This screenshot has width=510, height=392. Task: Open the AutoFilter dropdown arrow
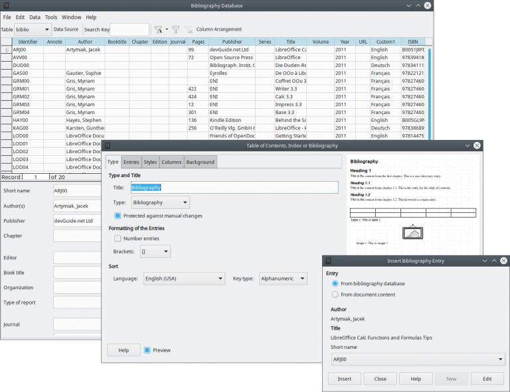click(x=165, y=30)
